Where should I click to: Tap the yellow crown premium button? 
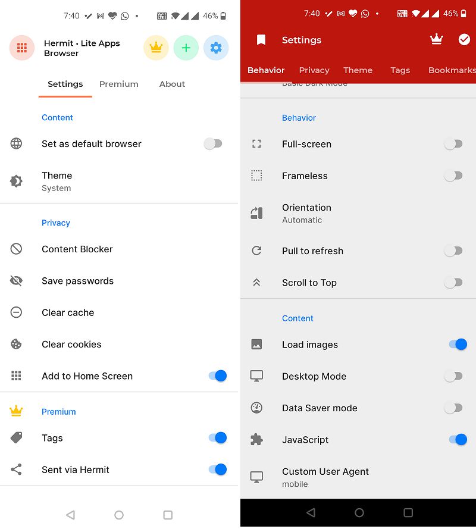156,48
